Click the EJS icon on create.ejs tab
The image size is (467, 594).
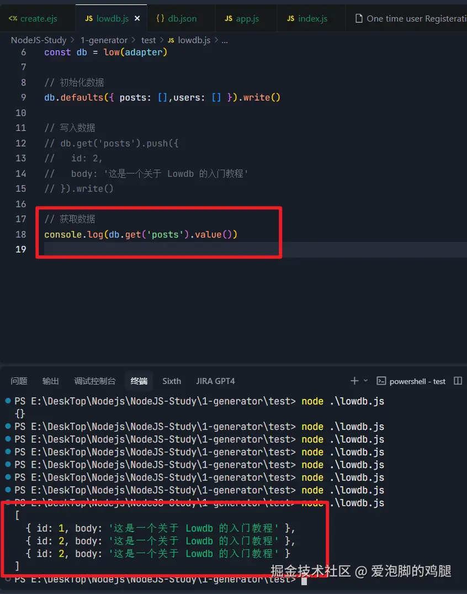[x=13, y=19]
